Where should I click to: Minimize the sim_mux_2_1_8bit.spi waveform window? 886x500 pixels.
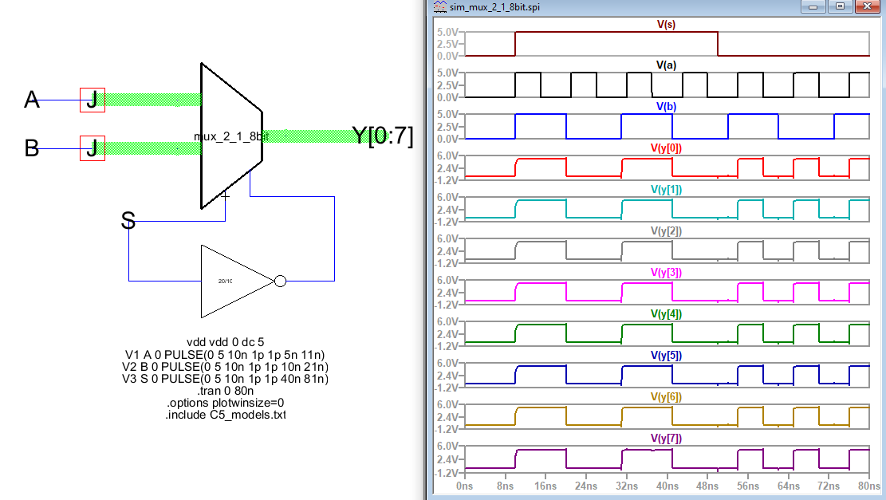point(813,7)
